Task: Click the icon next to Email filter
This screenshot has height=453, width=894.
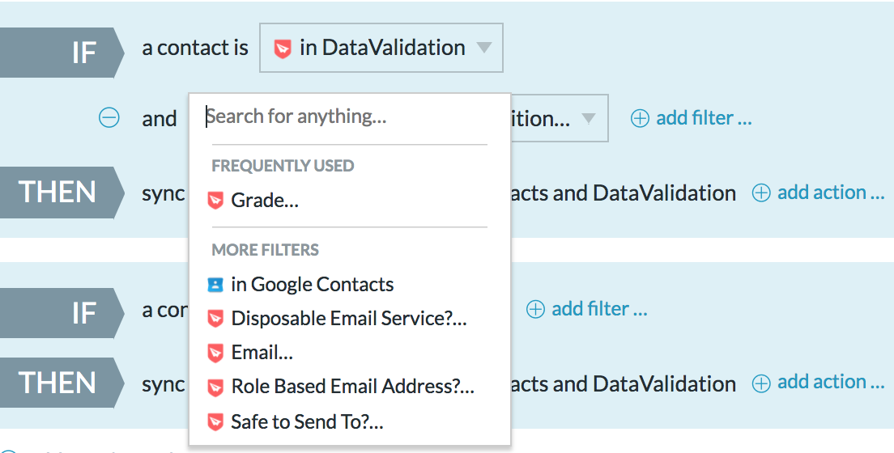Action: click(215, 354)
